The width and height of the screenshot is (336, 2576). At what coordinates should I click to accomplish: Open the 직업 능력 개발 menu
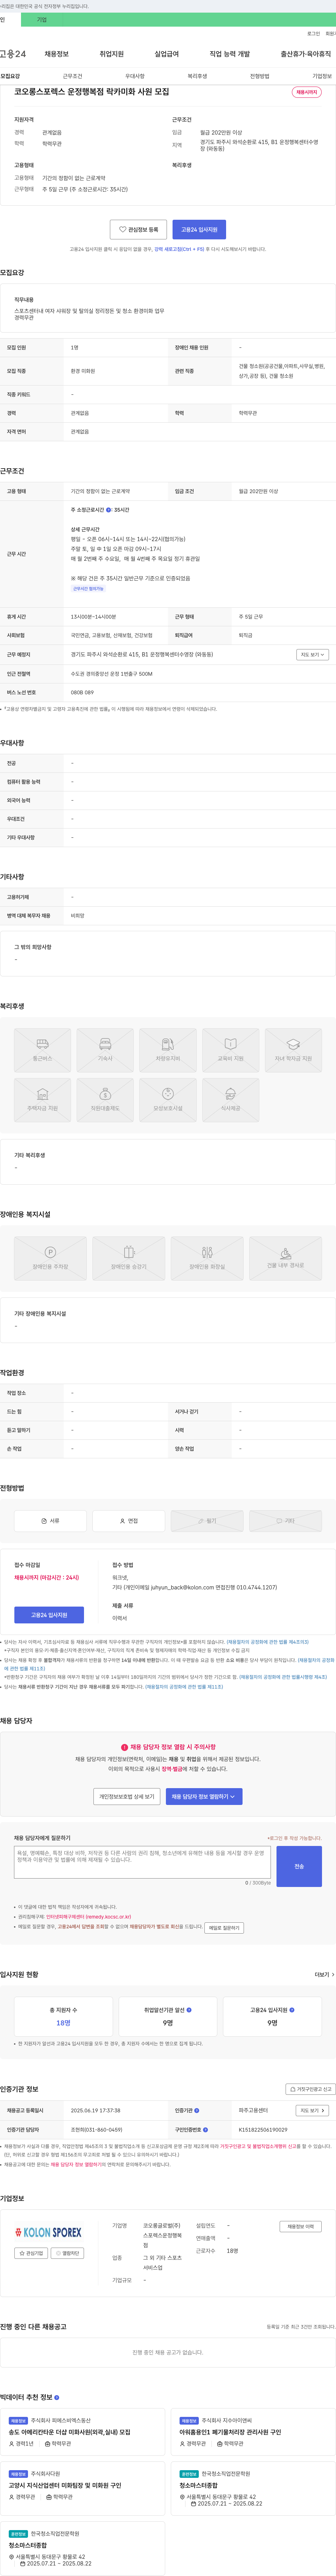[230, 54]
